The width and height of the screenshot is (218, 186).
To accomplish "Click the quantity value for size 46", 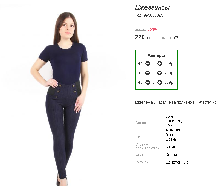I will click(153, 73).
